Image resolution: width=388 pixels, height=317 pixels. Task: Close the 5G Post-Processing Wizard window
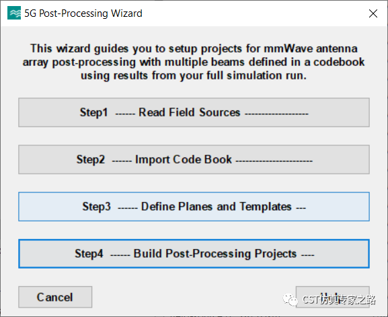(x=373, y=13)
